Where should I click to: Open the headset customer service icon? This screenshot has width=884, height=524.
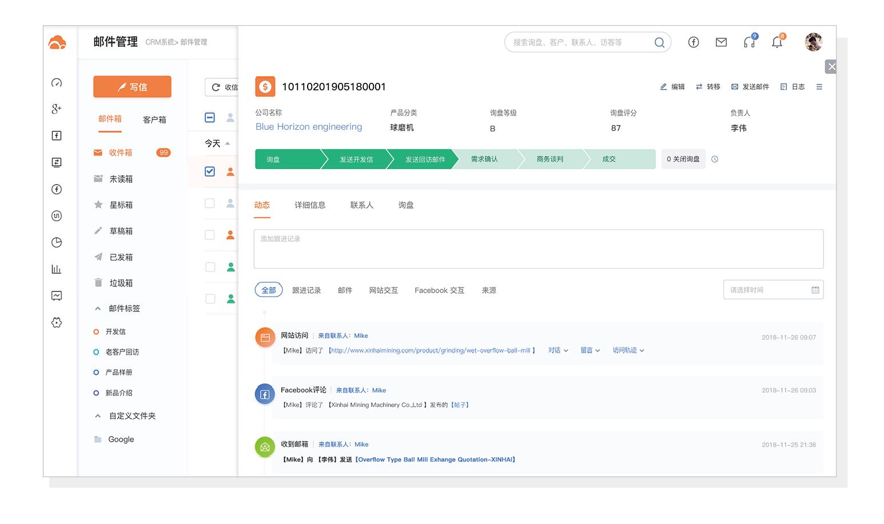(749, 42)
